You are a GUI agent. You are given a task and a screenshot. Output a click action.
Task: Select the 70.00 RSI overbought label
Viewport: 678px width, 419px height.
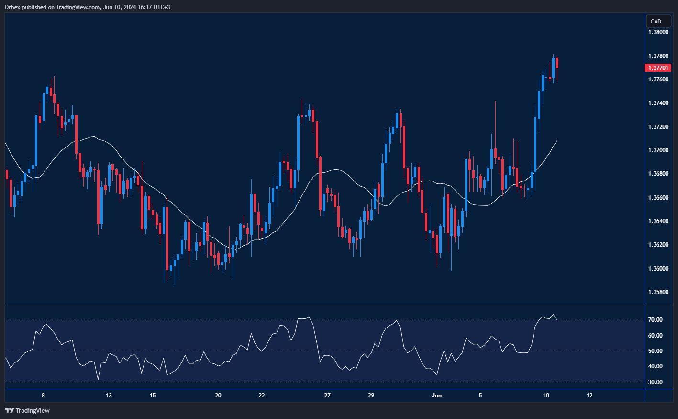tap(655, 320)
